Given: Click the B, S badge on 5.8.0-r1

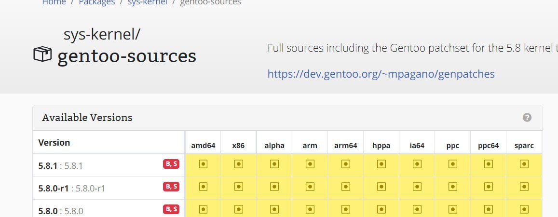Looking at the screenshot, I should click(171, 187).
